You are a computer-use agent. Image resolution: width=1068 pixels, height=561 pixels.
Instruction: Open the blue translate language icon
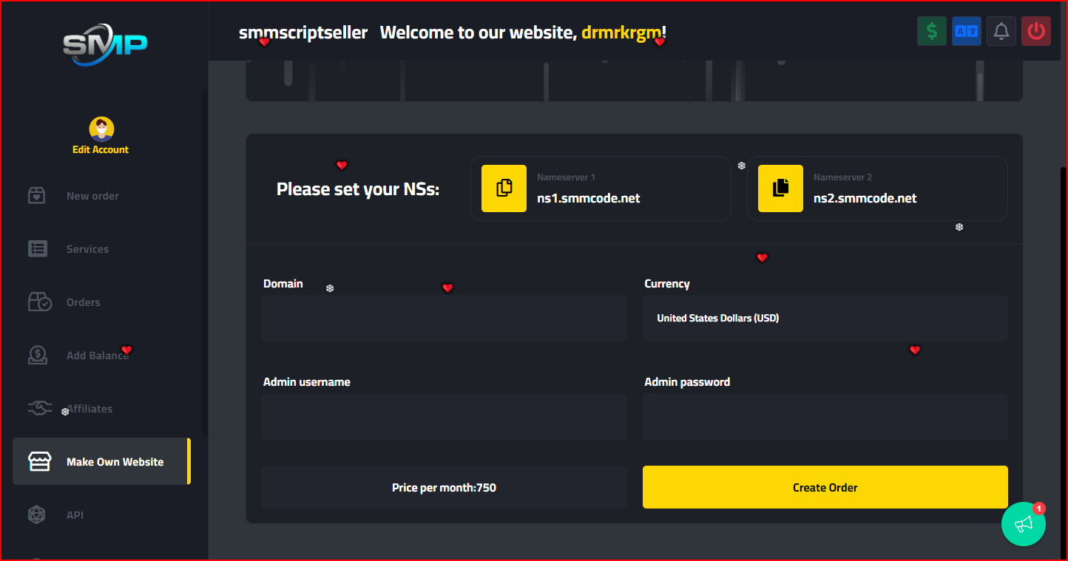966,30
